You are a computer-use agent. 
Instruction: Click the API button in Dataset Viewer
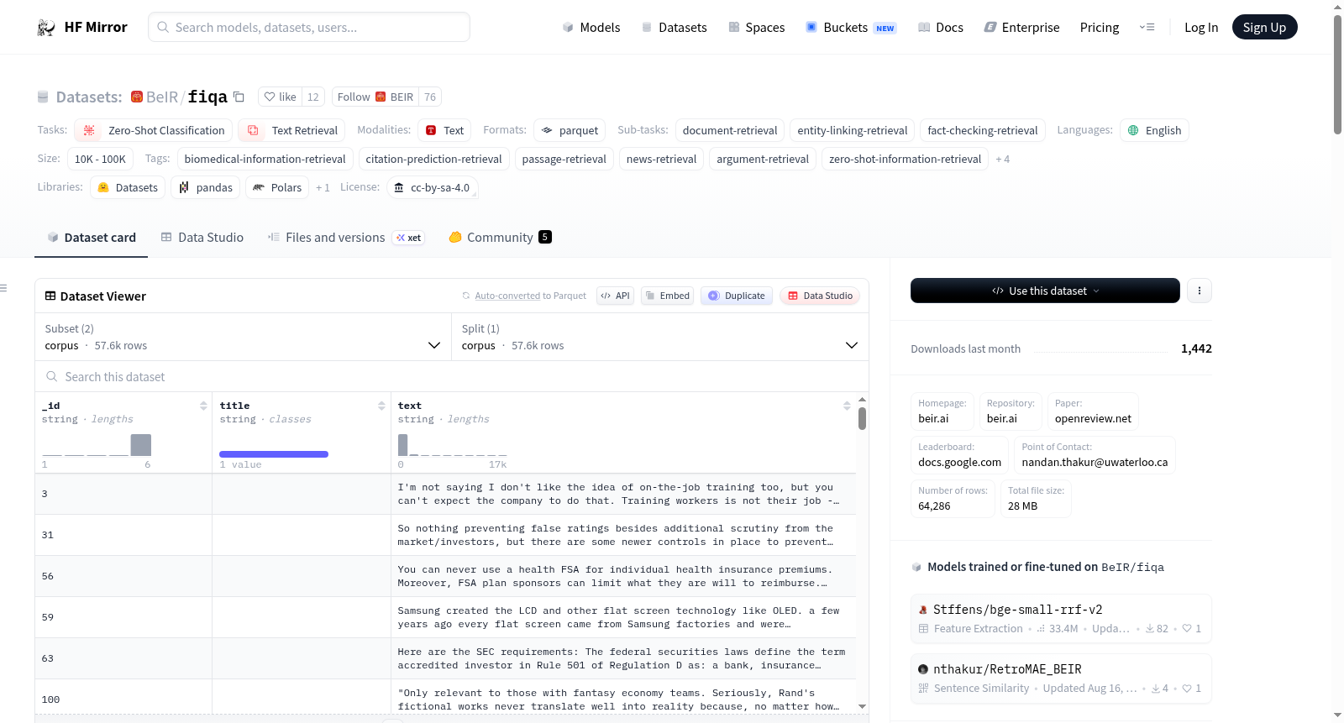(615, 296)
